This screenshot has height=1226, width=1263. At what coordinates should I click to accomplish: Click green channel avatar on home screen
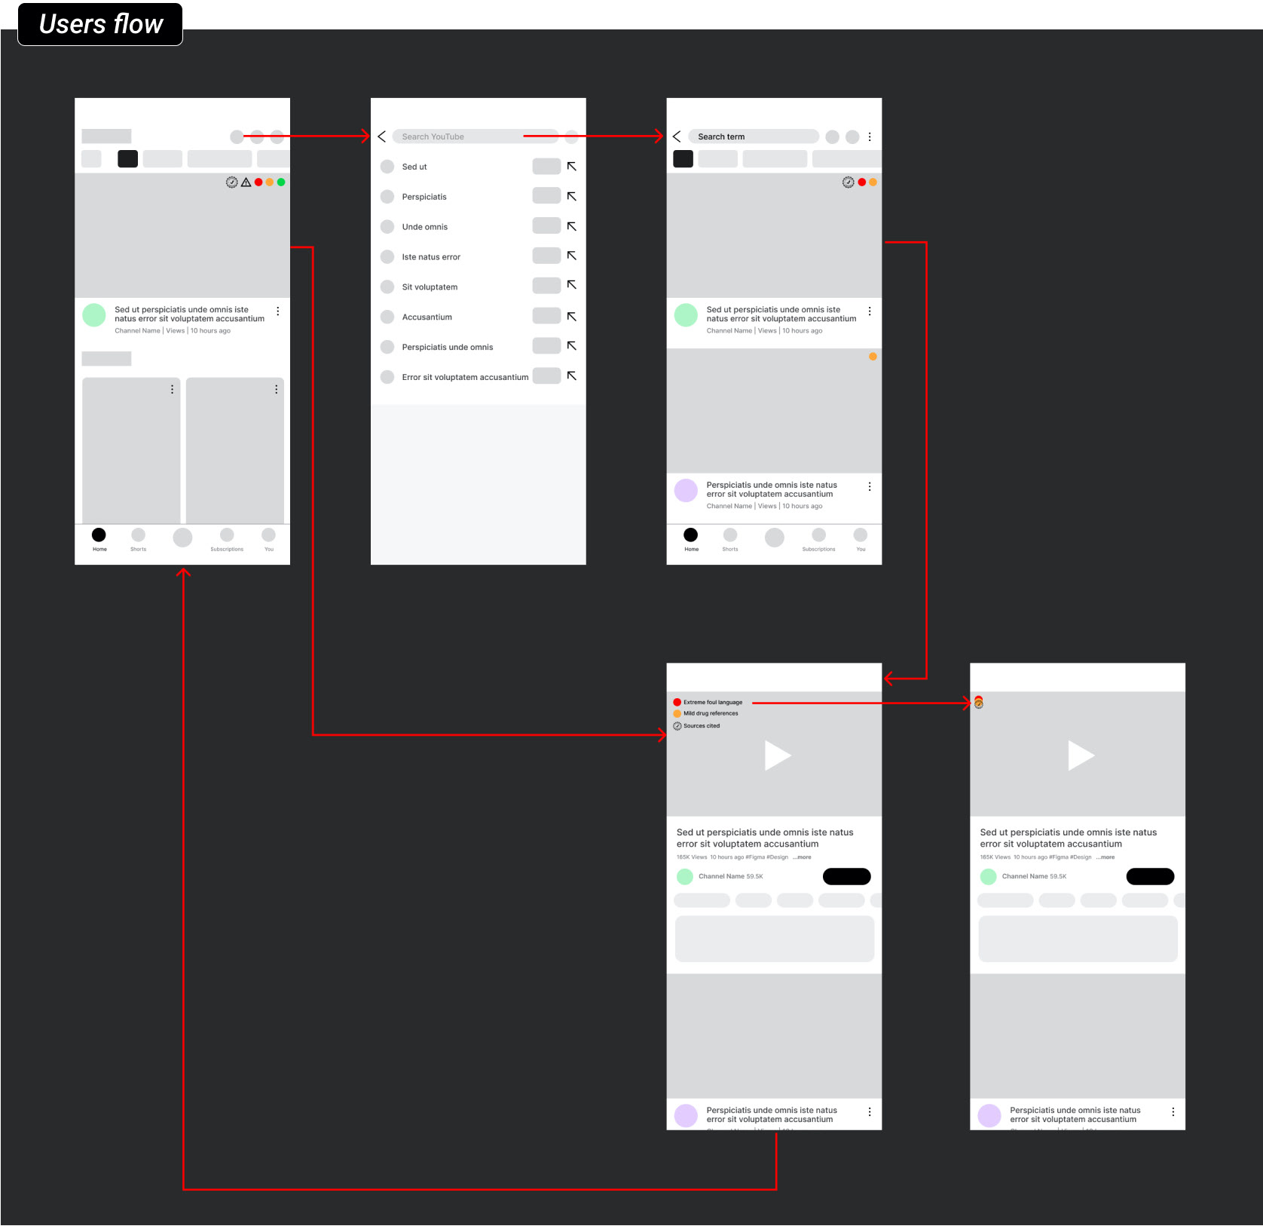(x=94, y=315)
